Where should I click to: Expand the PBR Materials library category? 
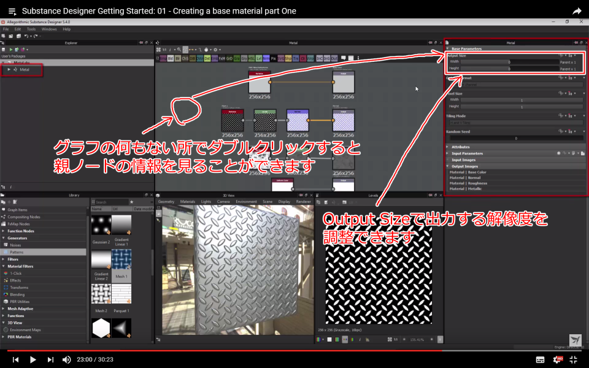coord(4,337)
